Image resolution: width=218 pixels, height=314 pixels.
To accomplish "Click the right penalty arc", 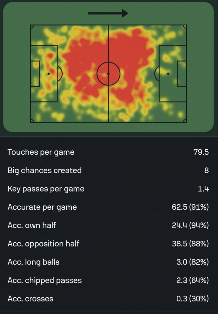I will (157, 74).
